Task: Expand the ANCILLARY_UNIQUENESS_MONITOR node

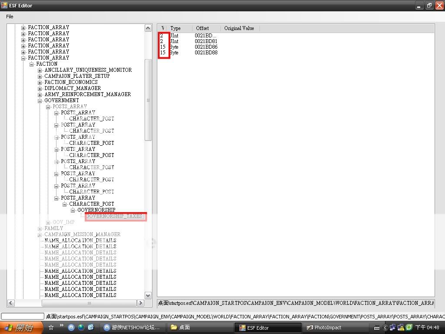Action: [40, 70]
